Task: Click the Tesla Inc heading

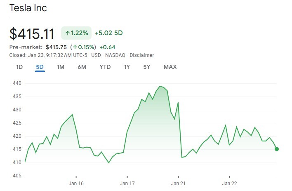Action: click(x=28, y=8)
